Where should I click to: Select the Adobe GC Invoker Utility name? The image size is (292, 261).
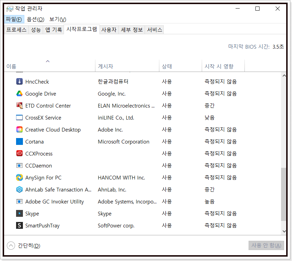click(x=55, y=202)
